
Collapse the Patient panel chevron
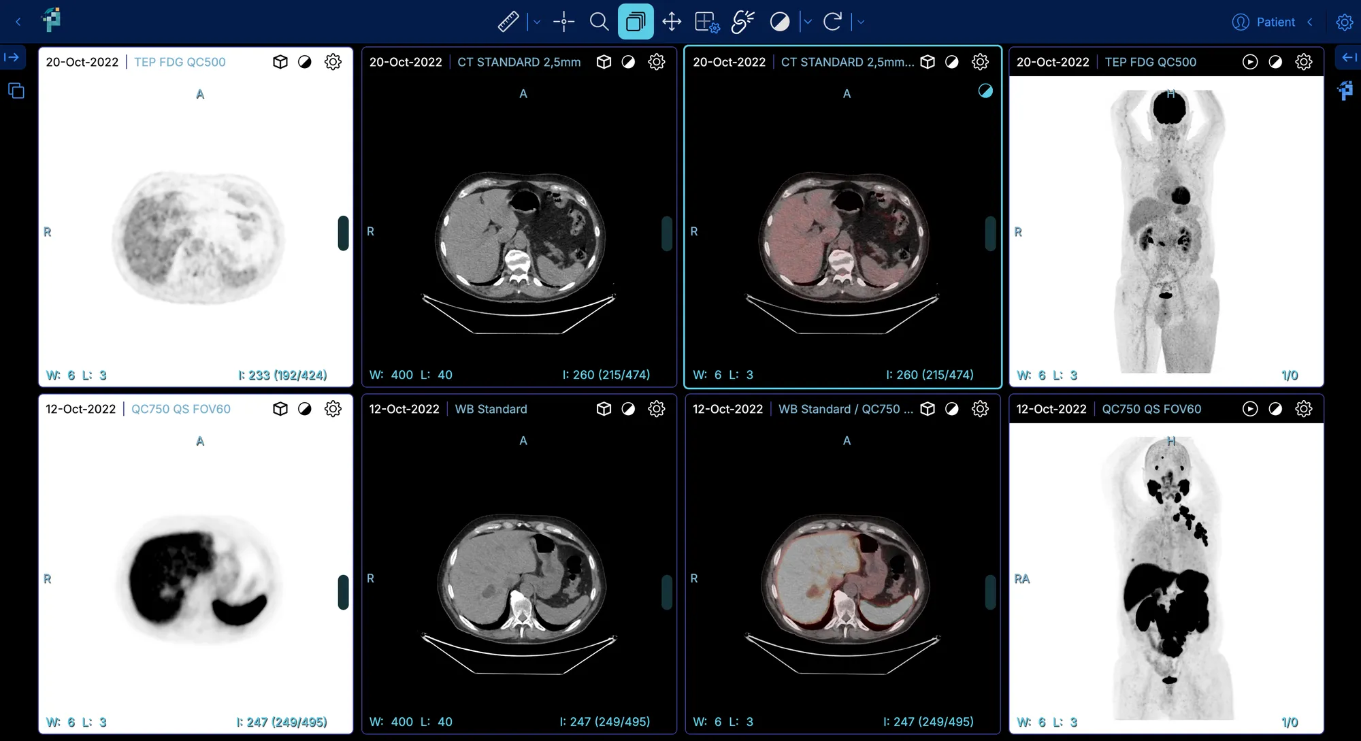click(1310, 22)
